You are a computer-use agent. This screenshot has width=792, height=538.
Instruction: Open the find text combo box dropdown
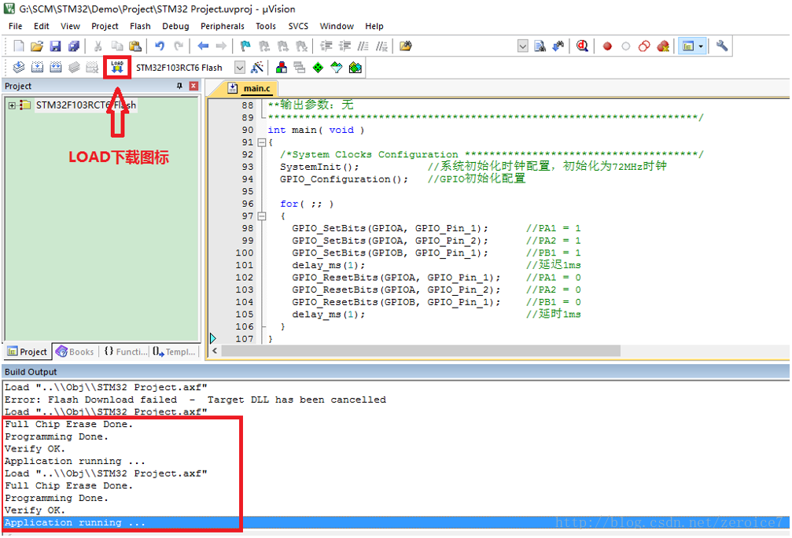(523, 46)
